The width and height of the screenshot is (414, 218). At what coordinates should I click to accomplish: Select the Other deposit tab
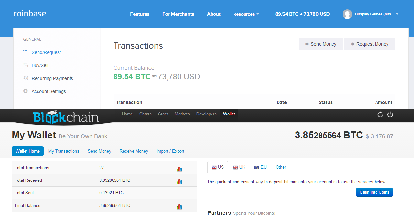coord(281,167)
